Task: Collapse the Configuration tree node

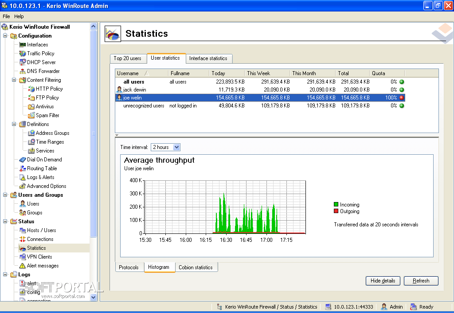Action: pos(5,36)
